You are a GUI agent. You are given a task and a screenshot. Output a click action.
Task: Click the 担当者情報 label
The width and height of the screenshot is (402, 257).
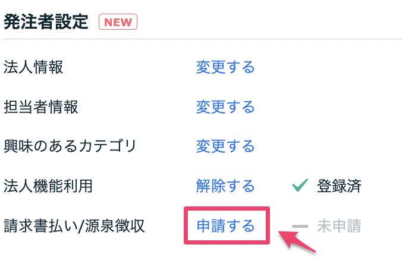[x=41, y=106]
